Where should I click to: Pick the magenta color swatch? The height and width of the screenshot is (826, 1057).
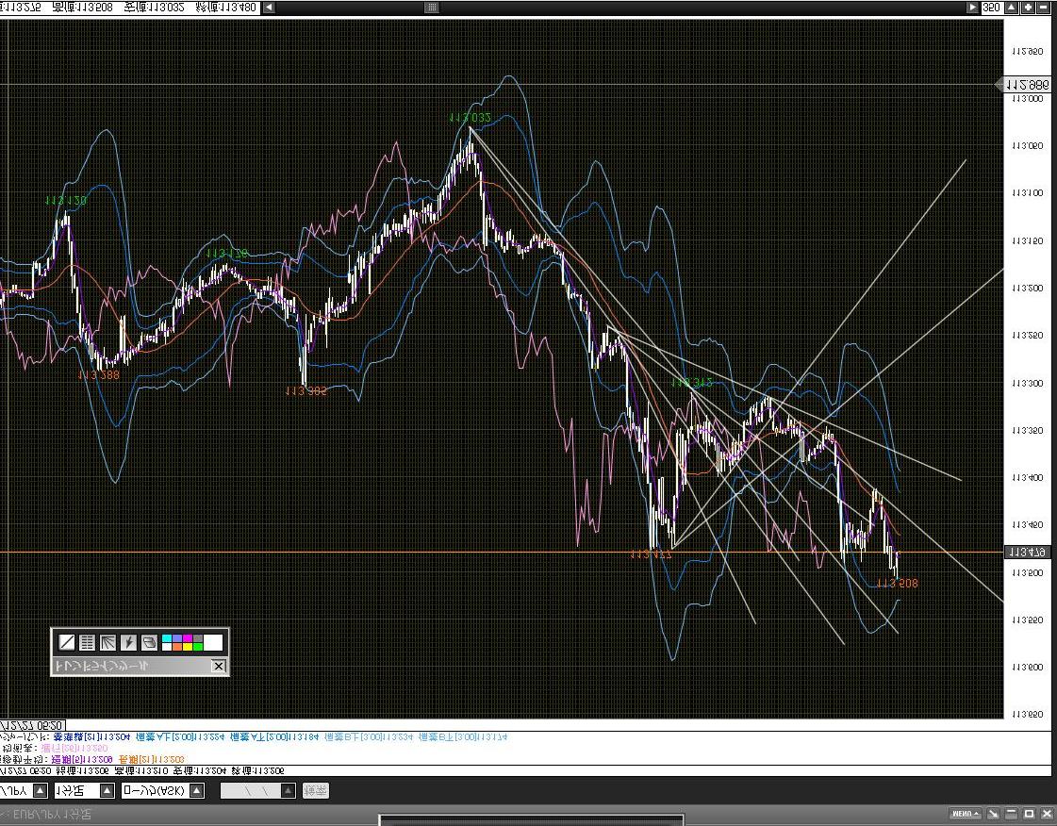pos(188,638)
